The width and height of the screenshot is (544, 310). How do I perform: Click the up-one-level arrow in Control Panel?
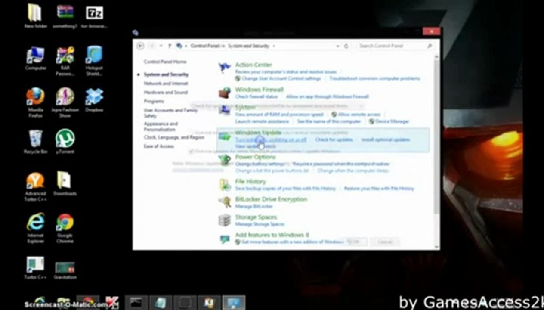pos(170,46)
